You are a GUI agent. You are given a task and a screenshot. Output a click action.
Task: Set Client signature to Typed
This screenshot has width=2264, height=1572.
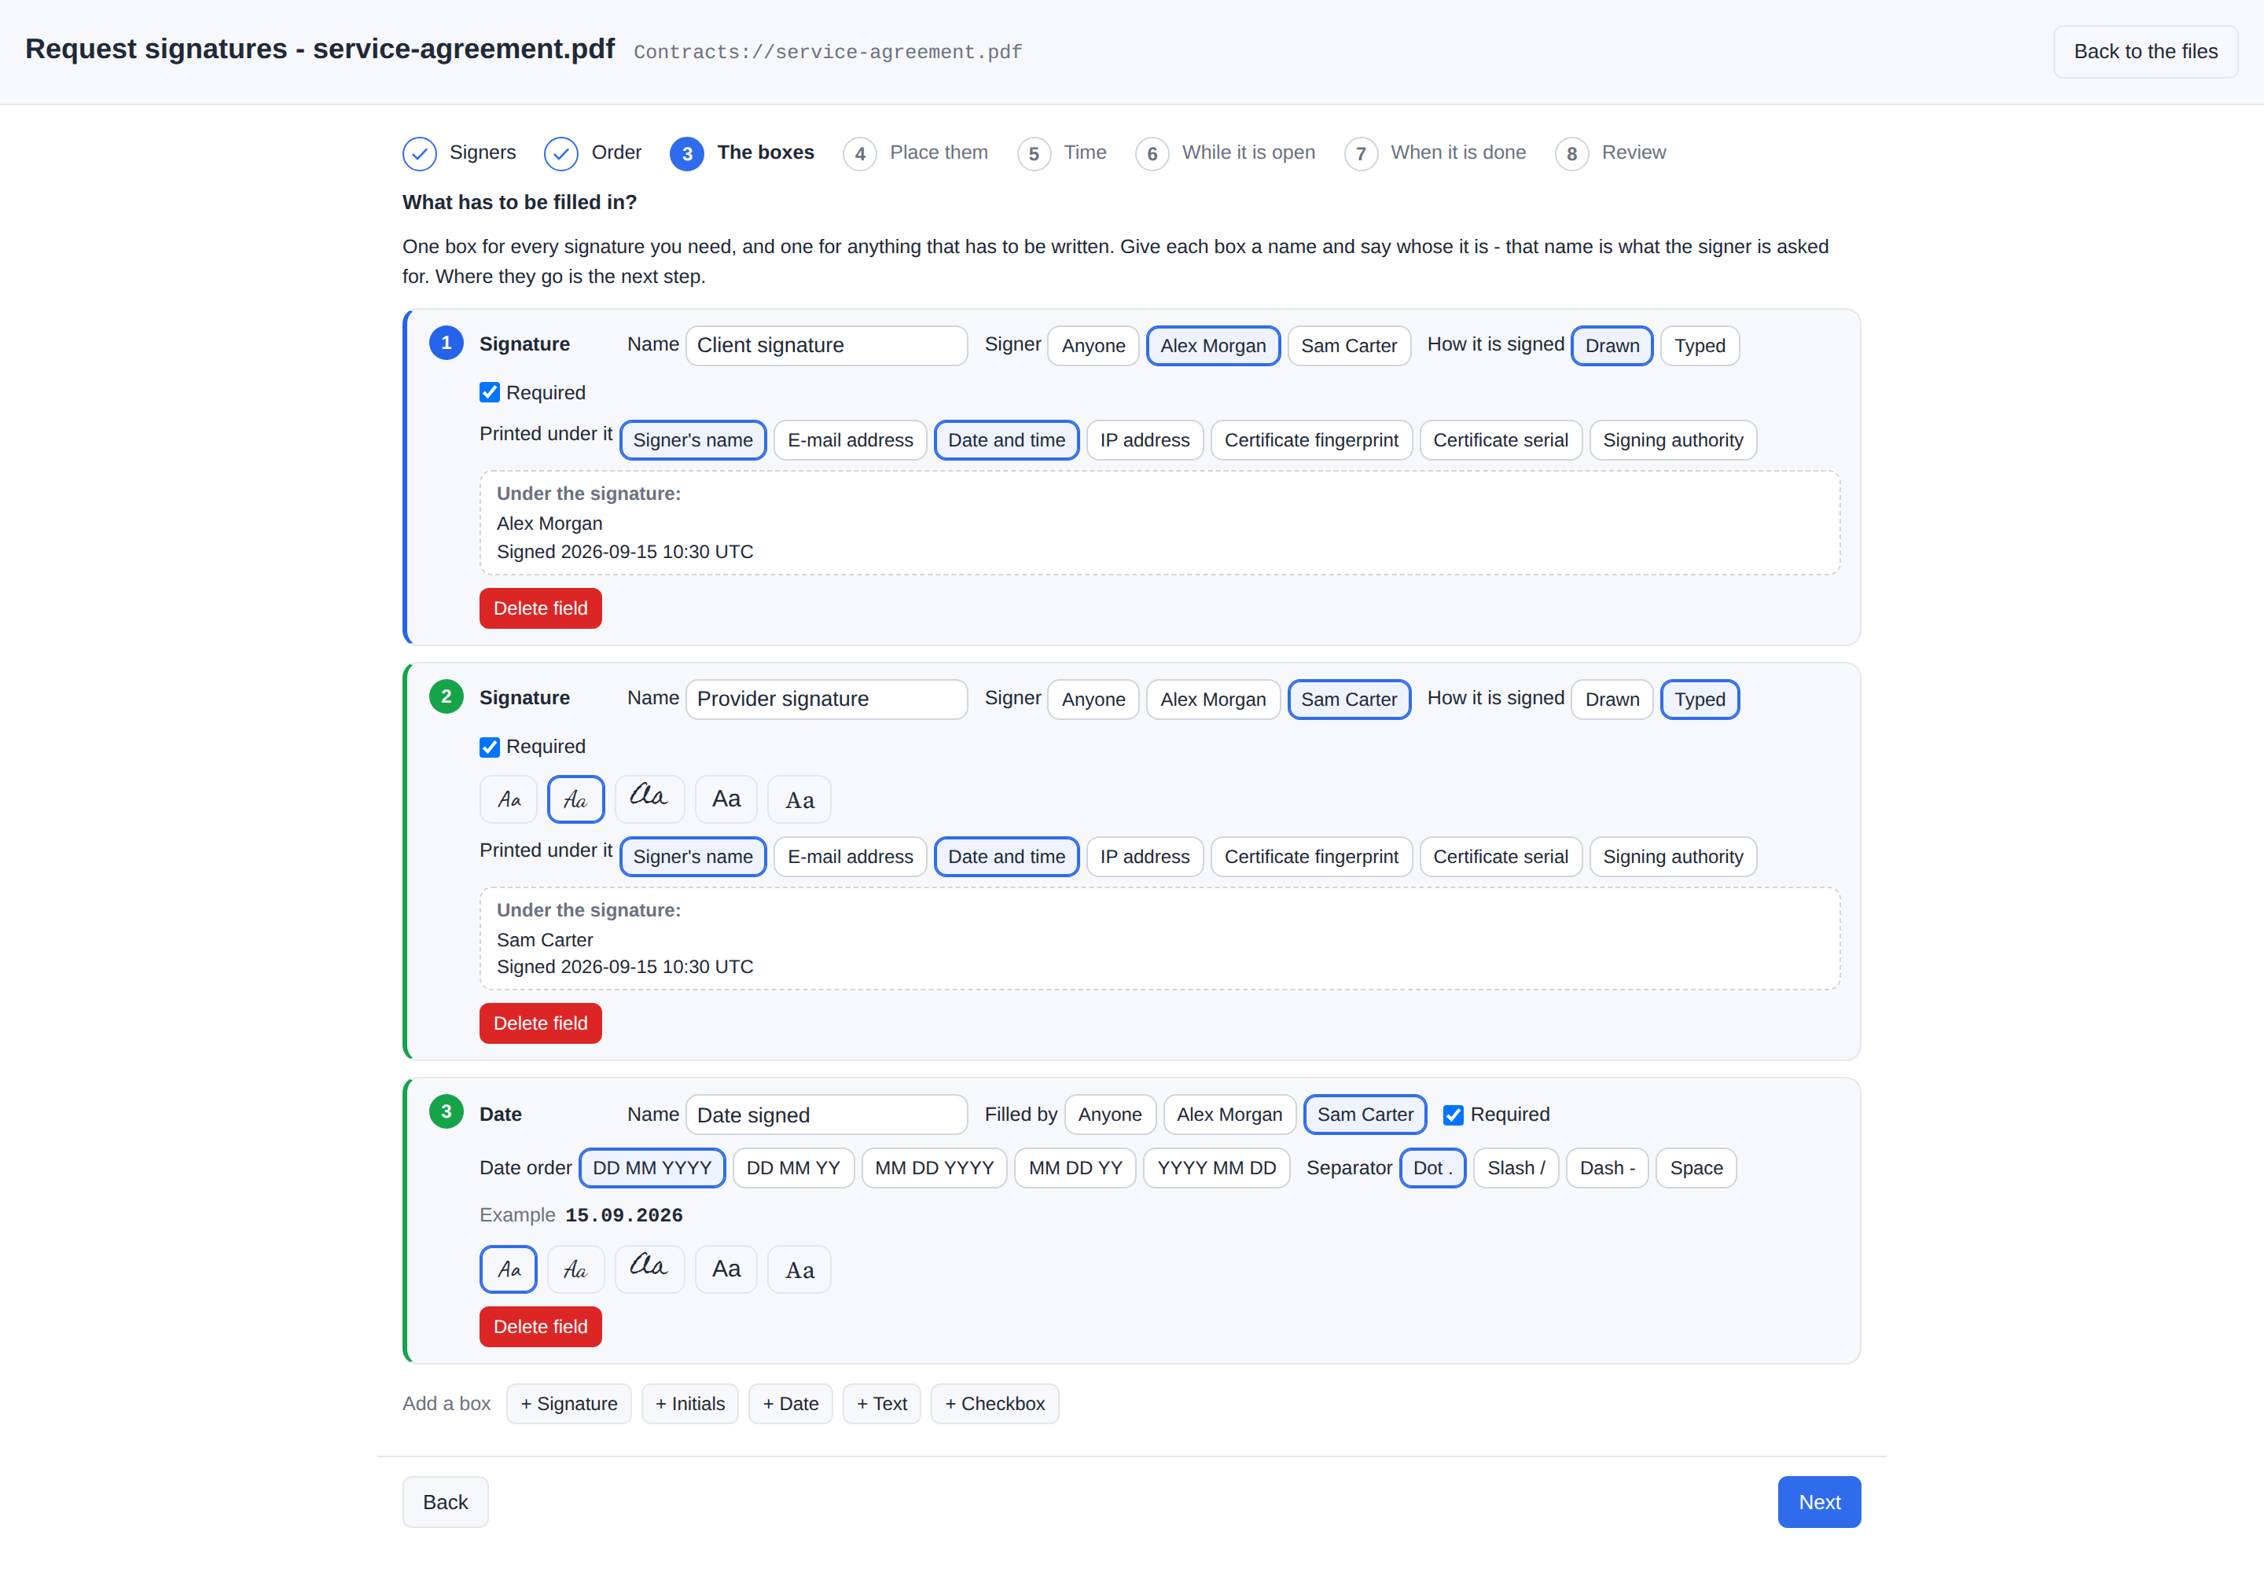(x=1700, y=346)
